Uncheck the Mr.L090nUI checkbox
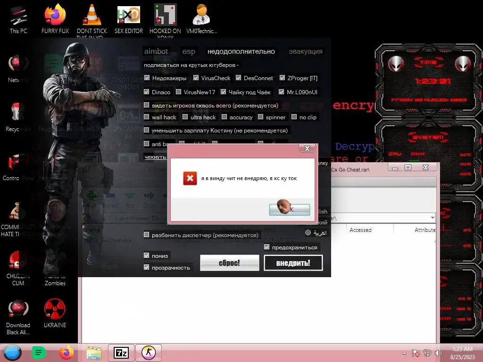The height and width of the screenshot is (362, 483). click(x=281, y=92)
